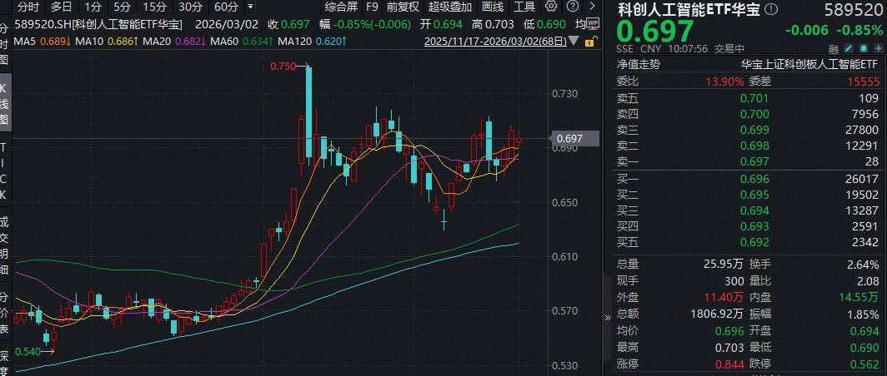Select the 1分 interval
Screen dimensions: 887x376
93,7
